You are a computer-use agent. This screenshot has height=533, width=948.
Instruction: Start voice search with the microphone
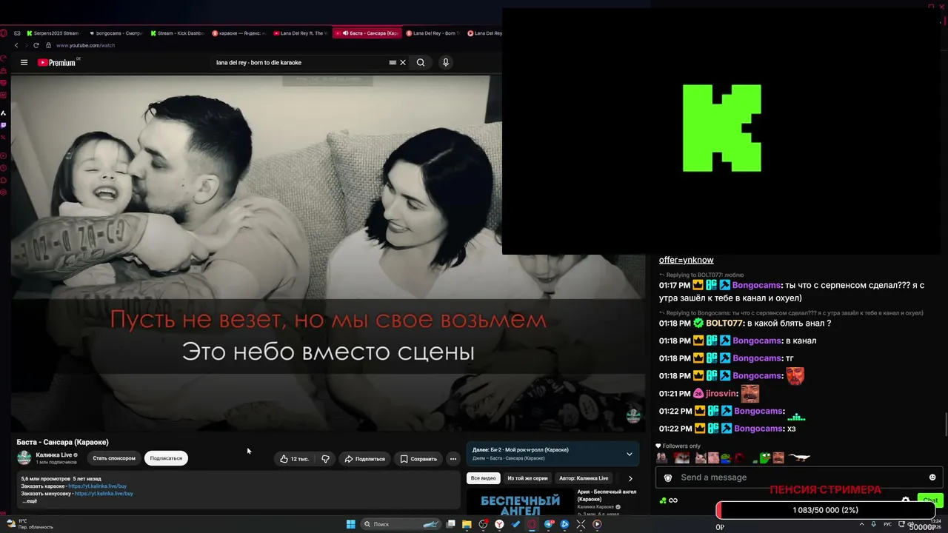tap(446, 63)
